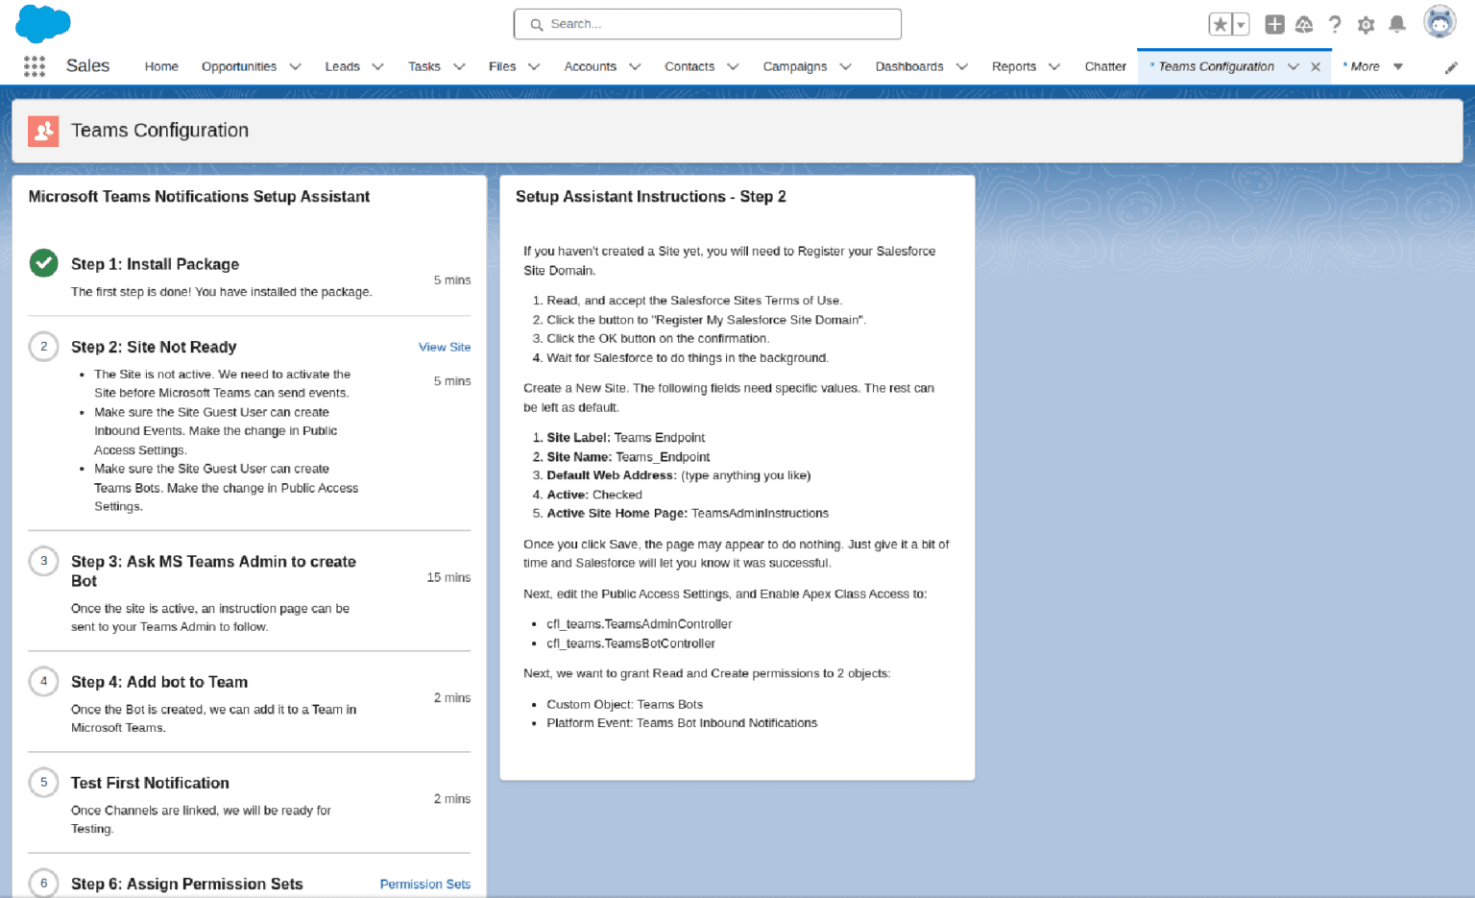Select Step 1: Install Package heading
The height and width of the screenshot is (898, 1475).
tap(155, 264)
